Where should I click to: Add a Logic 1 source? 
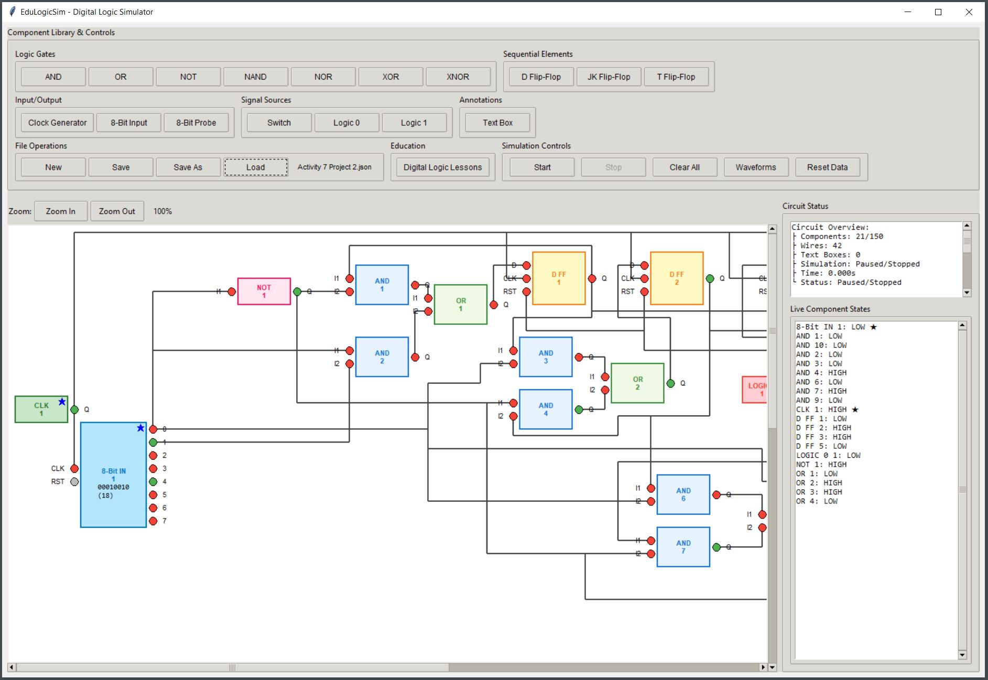point(414,123)
